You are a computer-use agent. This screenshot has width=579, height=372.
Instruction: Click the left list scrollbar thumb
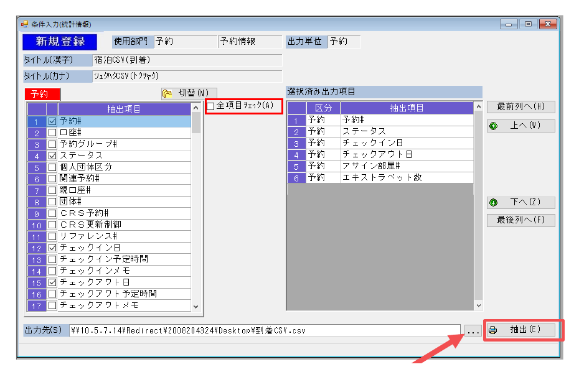point(196,123)
